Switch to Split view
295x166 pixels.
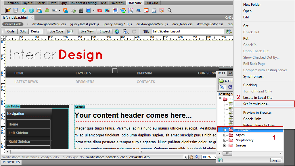coord(23,31)
